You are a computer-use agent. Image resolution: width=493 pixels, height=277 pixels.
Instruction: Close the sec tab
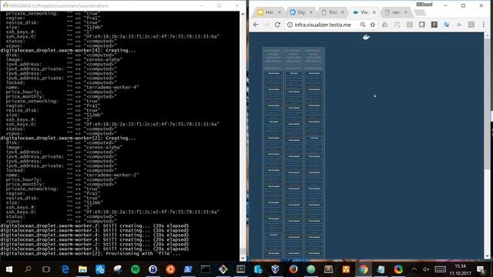(x=406, y=12)
